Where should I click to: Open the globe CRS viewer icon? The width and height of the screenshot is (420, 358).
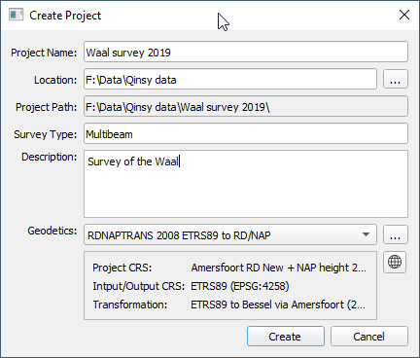coord(395,262)
